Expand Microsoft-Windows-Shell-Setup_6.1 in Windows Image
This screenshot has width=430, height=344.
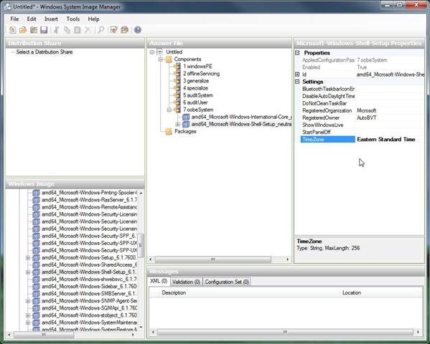click(28, 272)
